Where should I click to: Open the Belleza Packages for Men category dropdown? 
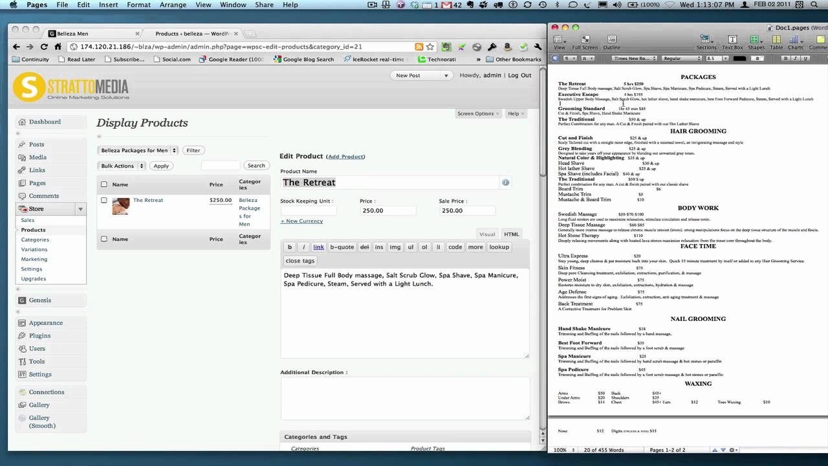[138, 150]
